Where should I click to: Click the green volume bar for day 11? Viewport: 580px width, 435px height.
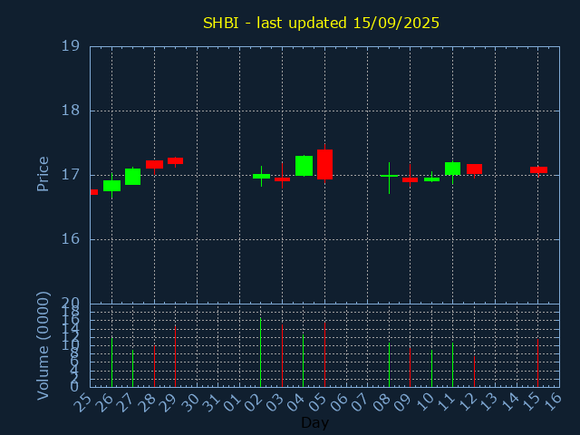point(453,364)
